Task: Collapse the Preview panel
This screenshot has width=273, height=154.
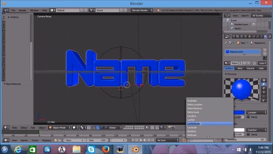Action: pos(231,74)
